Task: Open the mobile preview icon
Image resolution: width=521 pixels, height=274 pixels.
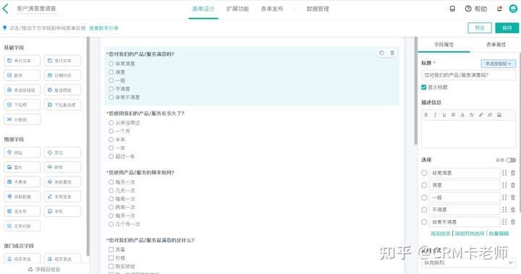Action: [452, 9]
